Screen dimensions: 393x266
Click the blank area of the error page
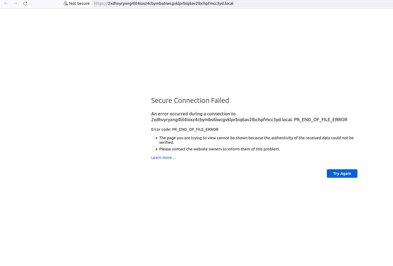click(80, 213)
